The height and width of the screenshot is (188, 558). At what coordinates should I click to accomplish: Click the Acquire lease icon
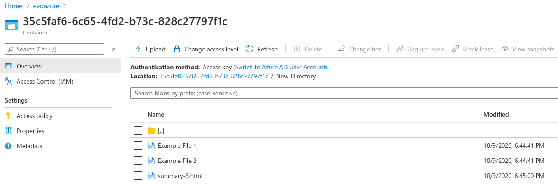point(400,49)
